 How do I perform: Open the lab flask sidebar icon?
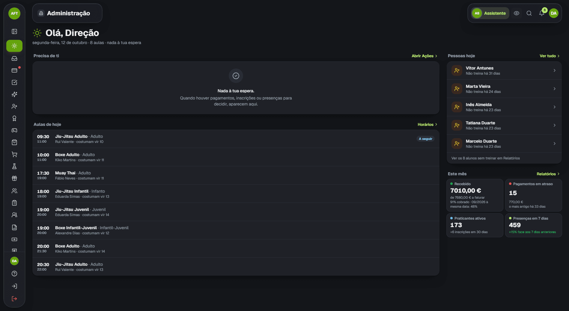click(14, 166)
